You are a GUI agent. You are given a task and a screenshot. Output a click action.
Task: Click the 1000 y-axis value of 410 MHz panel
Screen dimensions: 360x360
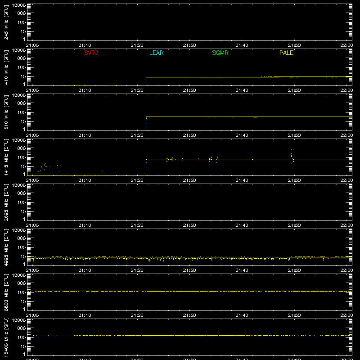tap(20, 58)
